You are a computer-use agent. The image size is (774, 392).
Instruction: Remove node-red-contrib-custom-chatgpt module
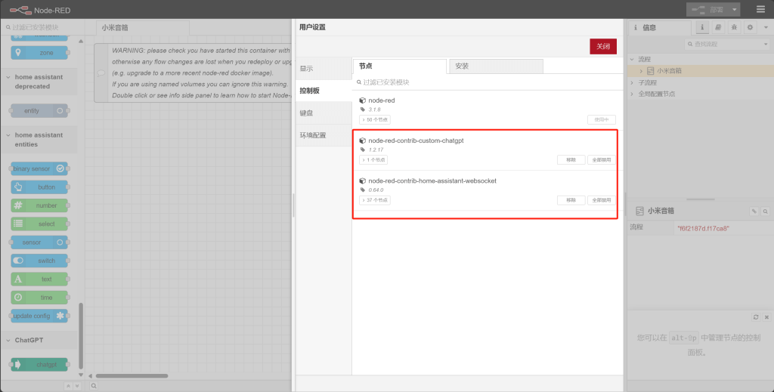(x=571, y=160)
